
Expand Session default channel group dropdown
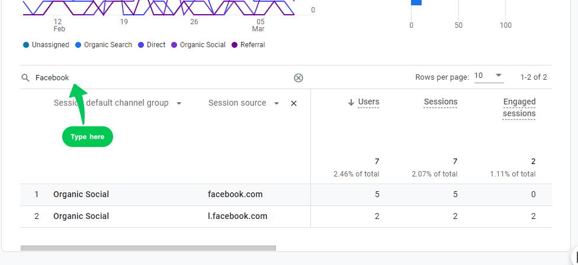[179, 103]
